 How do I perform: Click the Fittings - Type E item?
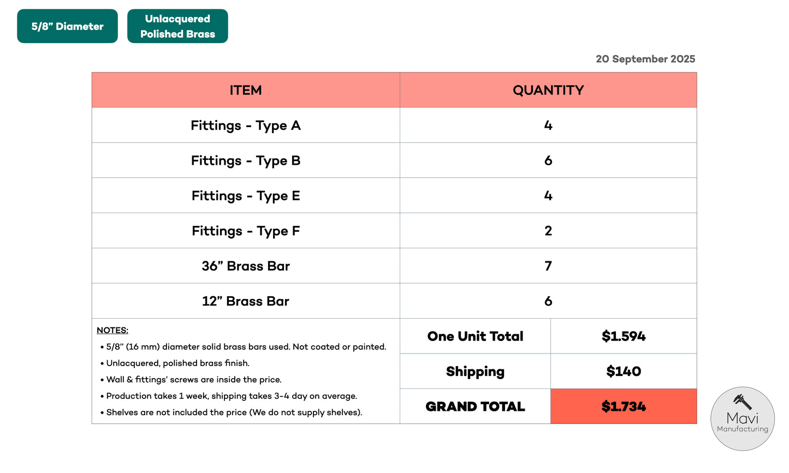pos(246,196)
